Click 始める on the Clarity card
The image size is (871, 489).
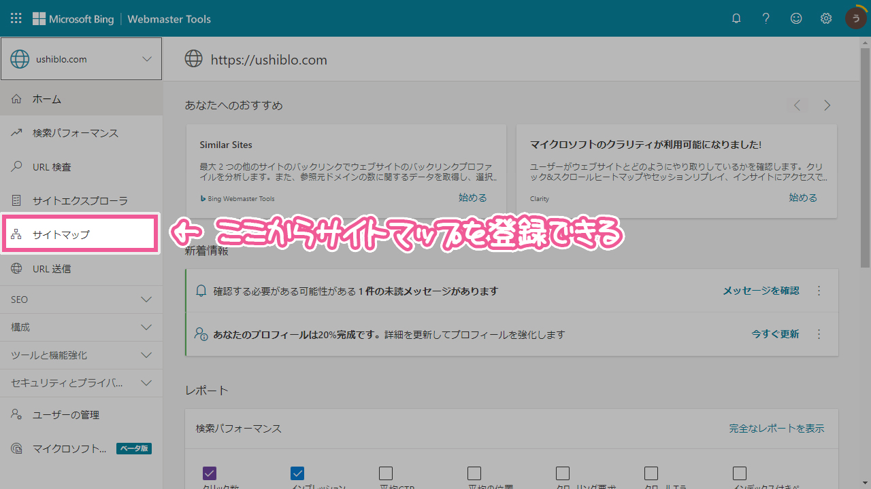point(803,198)
